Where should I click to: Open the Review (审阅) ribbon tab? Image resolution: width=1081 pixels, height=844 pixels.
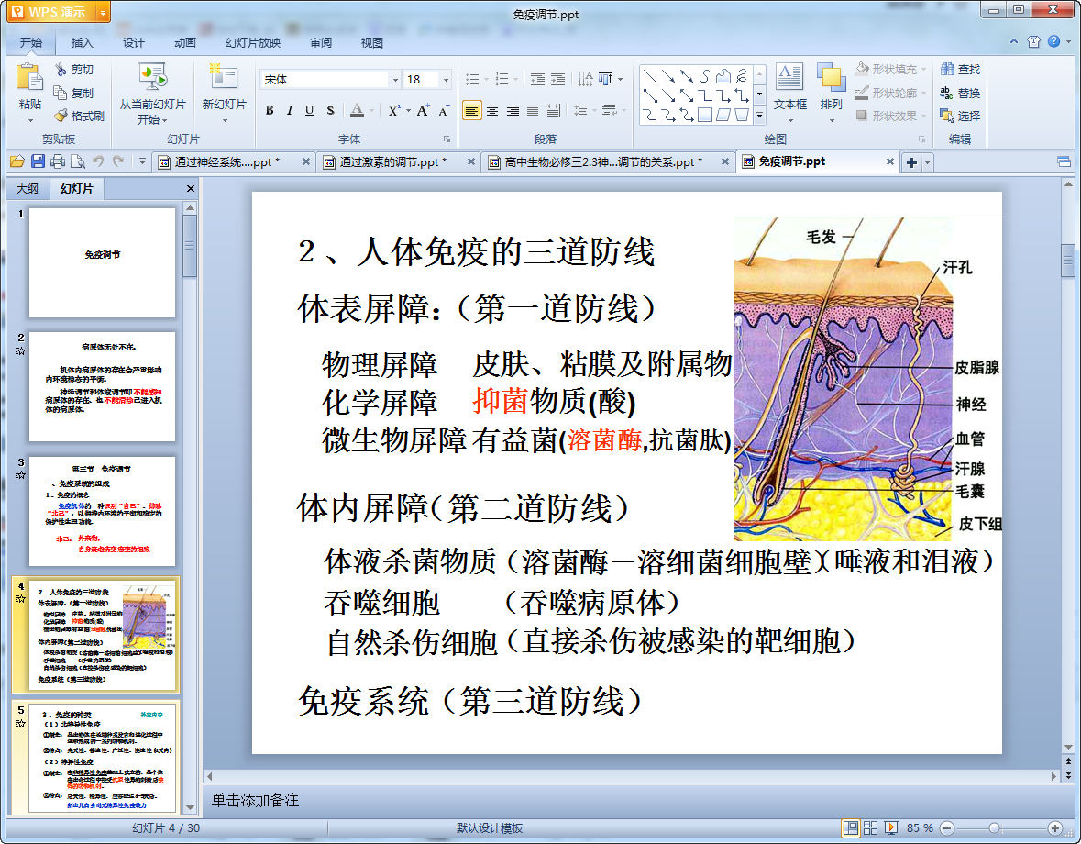(x=321, y=43)
